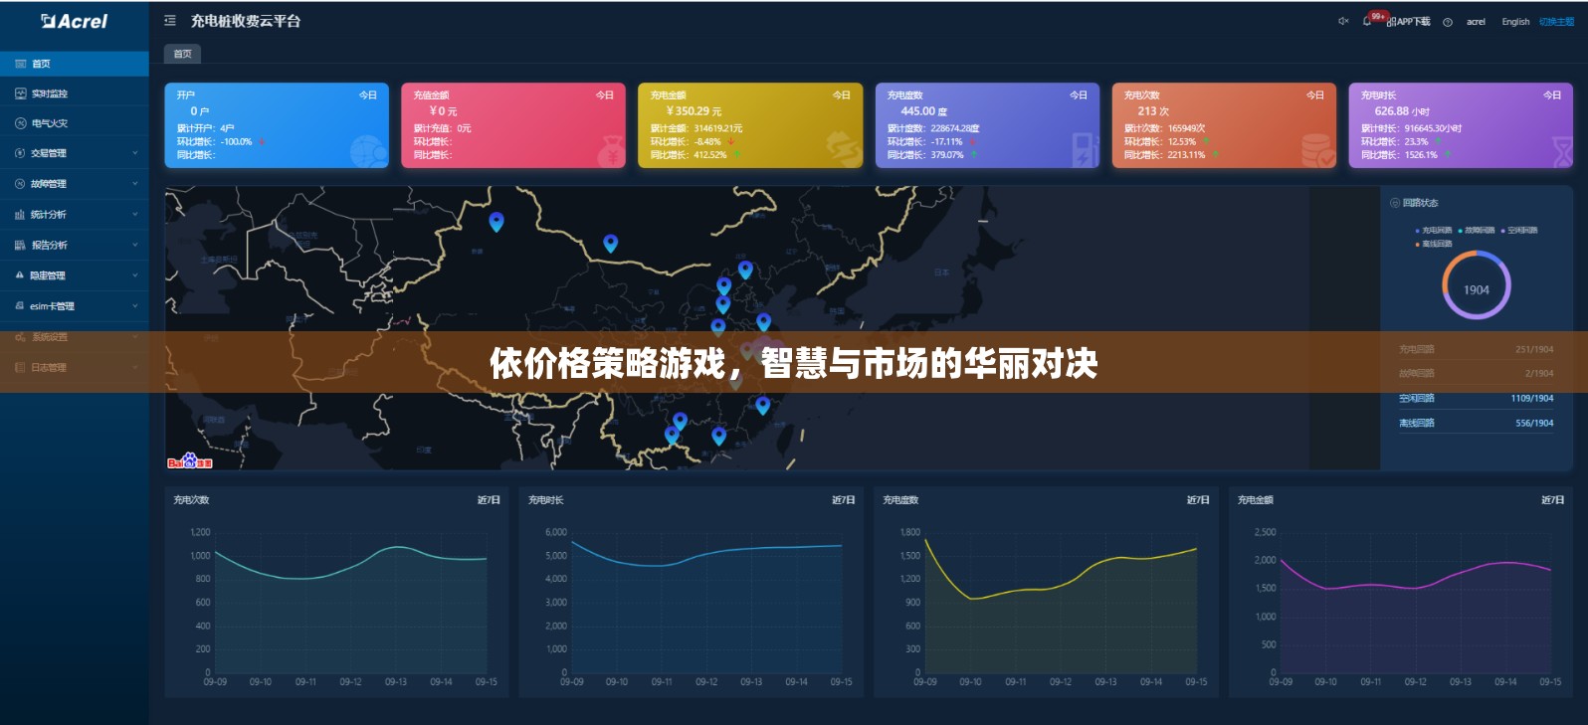Open the acrel user menu in header
Viewport: 1588px width, 725px height.
coord(1476,22)
